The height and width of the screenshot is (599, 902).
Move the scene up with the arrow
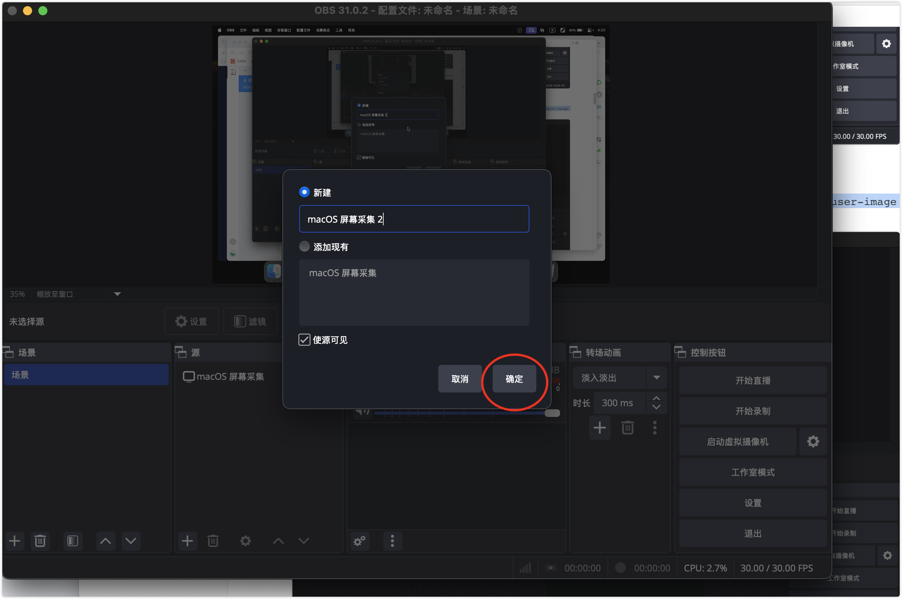106,541
